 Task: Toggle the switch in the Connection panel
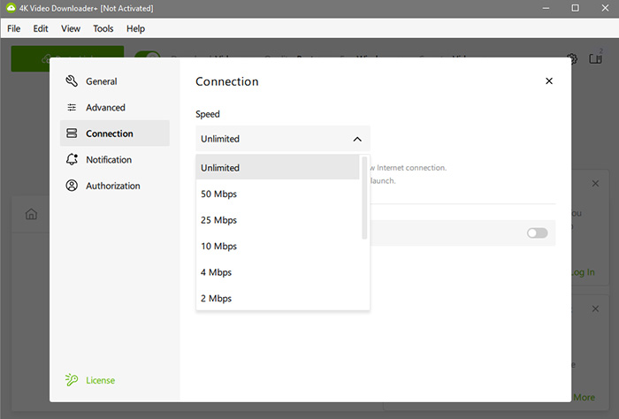[537, 232]
